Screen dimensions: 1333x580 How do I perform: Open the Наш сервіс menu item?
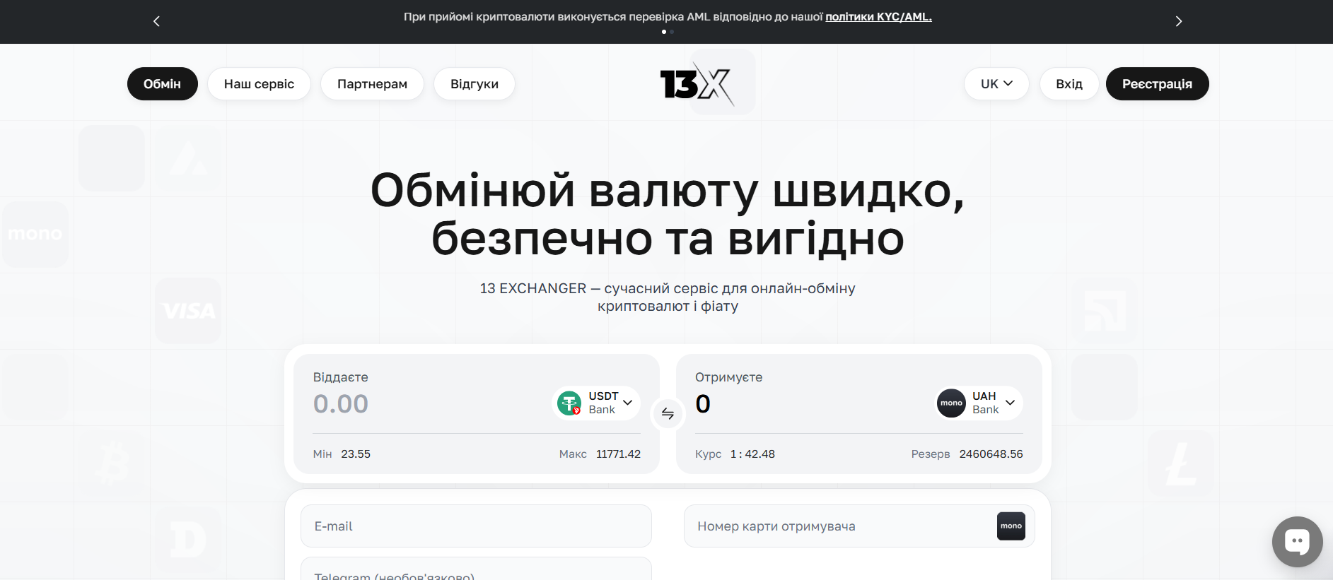[259, 84]
